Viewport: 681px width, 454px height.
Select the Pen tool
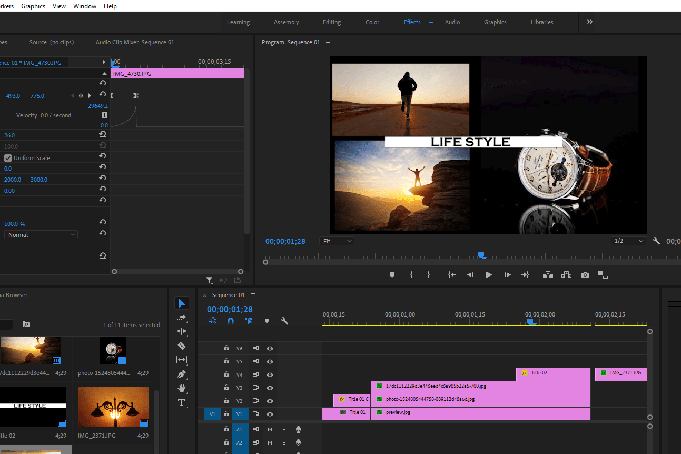tap(182, 374)
